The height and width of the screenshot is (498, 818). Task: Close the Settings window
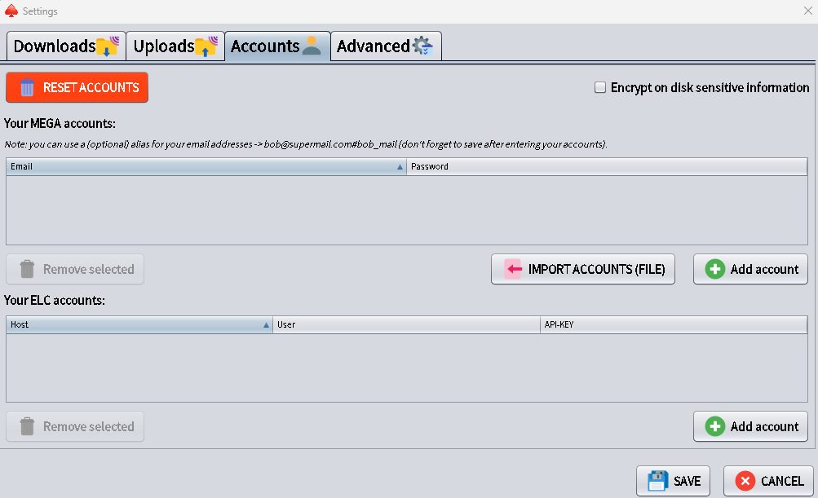pyautogui.click(x=807, y=11)
